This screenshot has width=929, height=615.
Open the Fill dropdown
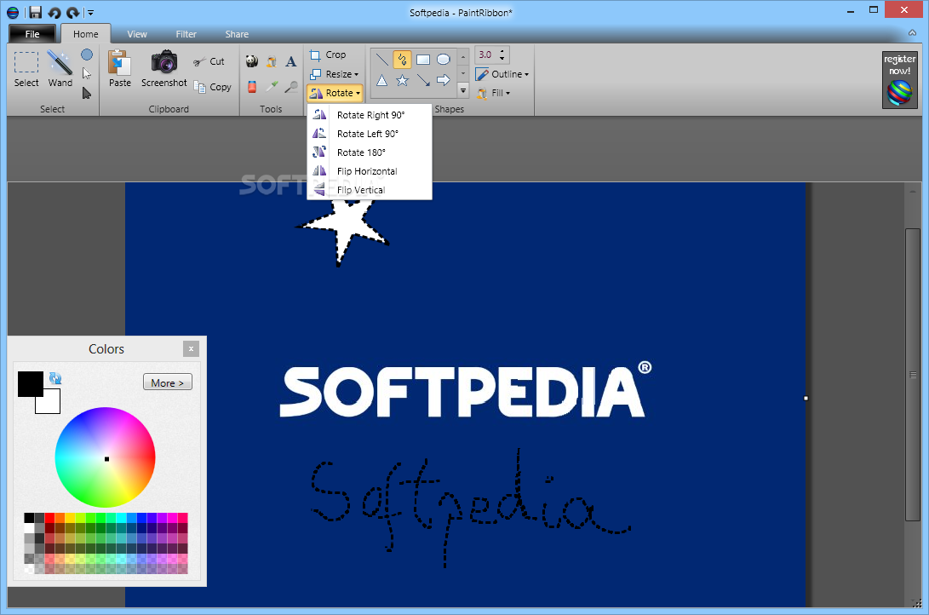(494, 93)
